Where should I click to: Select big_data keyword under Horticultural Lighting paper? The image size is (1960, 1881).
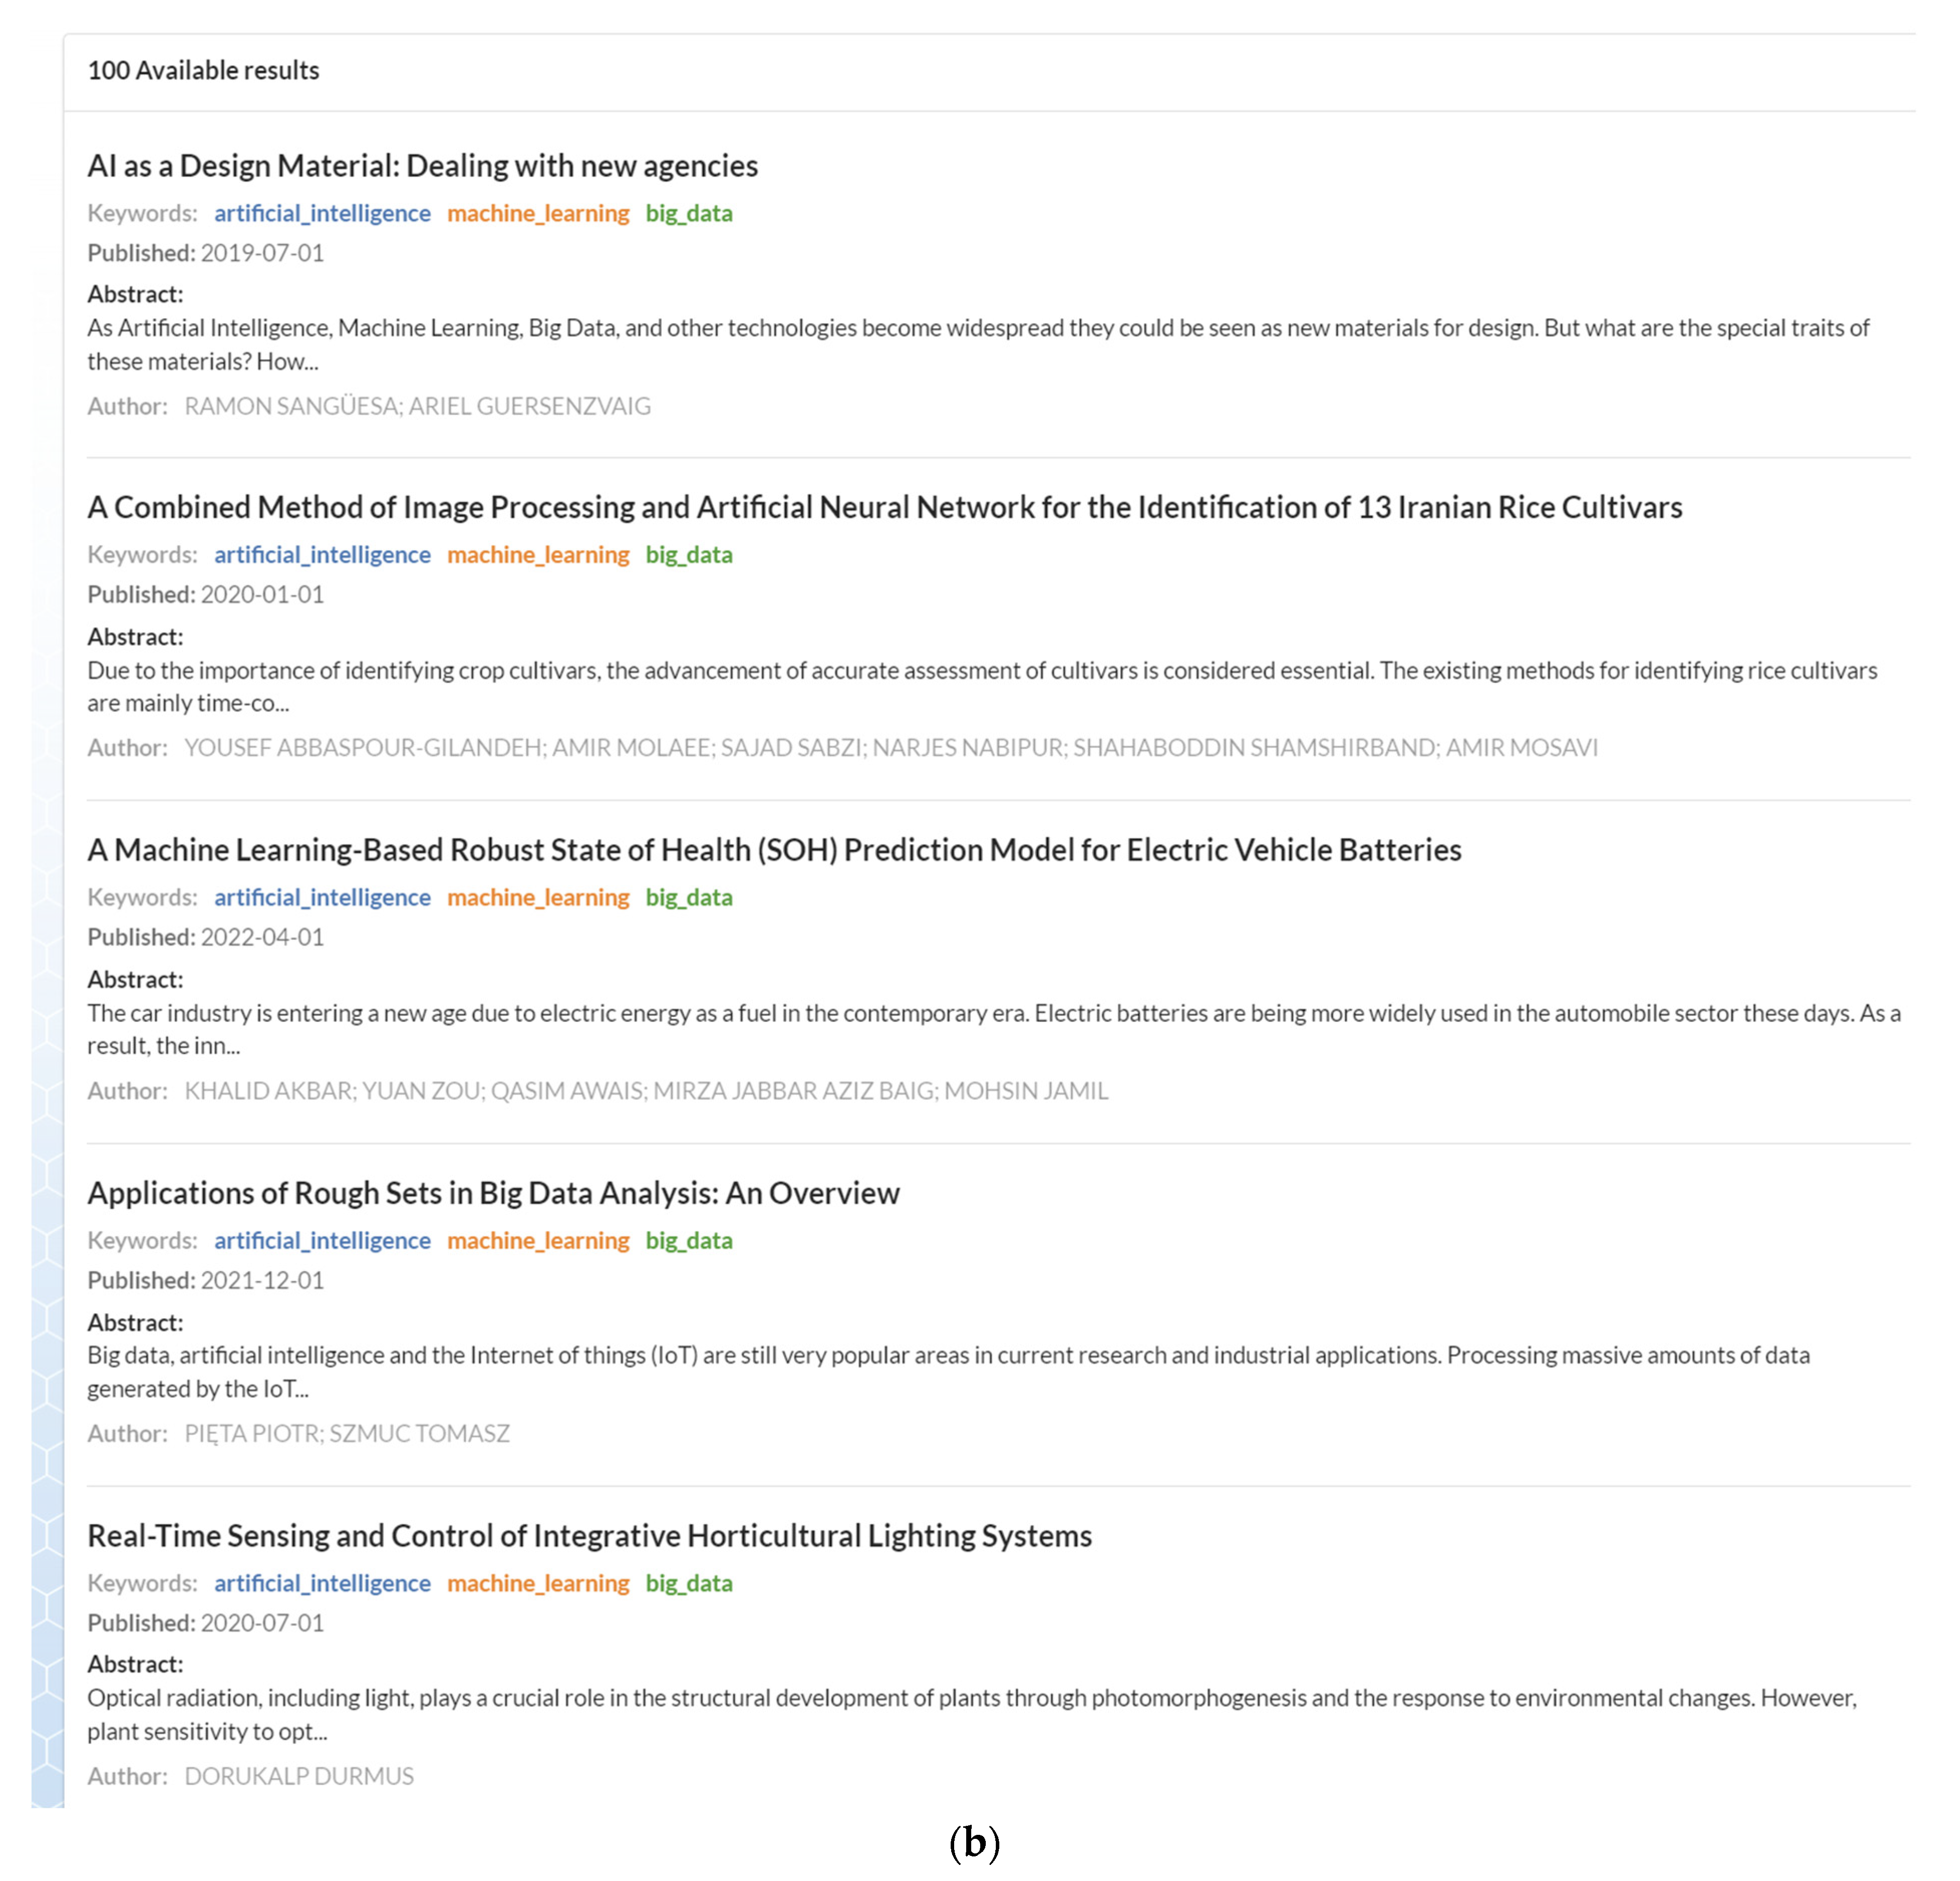[689, 1584]
